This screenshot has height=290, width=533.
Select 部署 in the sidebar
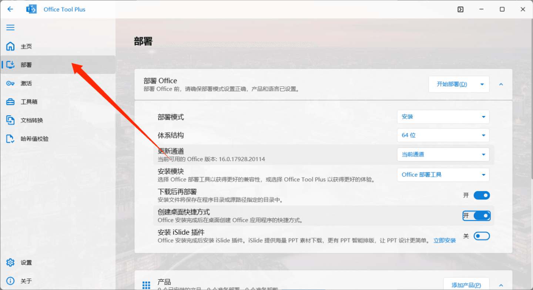(26, 65)
